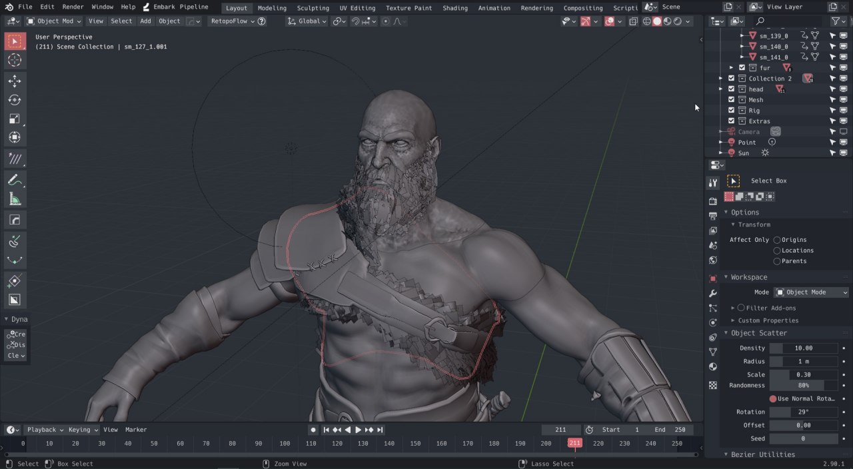Toggle viewport visibility of Camera
This screenshot has width=853, height=469.
tap(844, 132)
